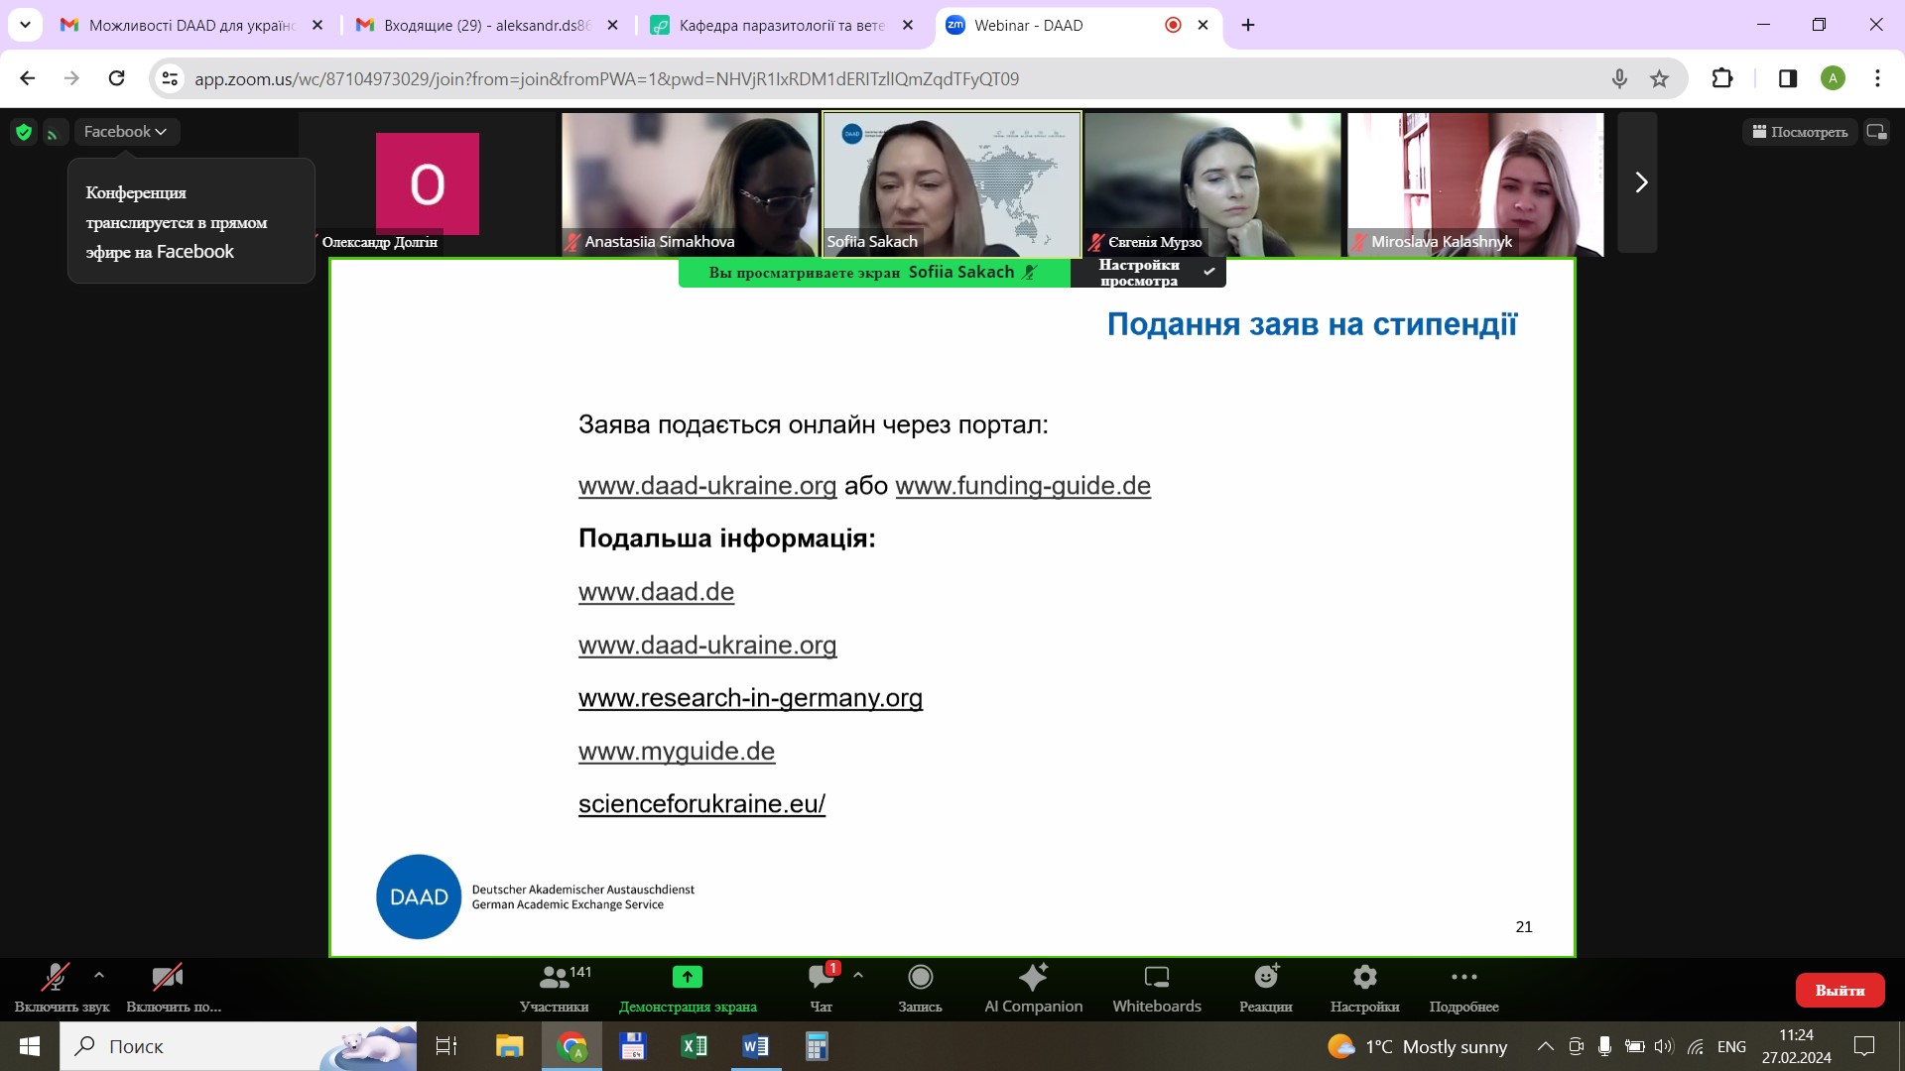Screen dimensions: 1905x1071
Task: Select the Webinar - DAAD tab
Action: [x=1077, y=26]
